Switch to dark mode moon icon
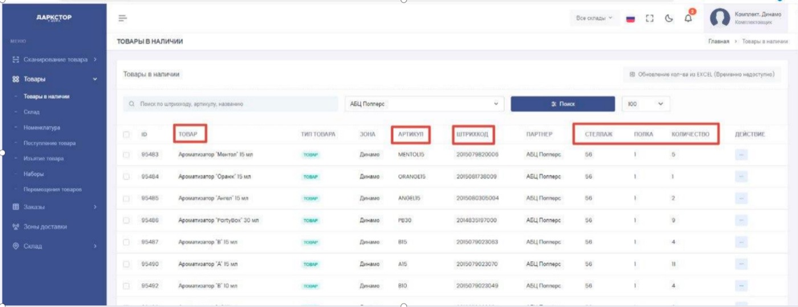Image resolution: width=798 pixels, height=307 pixels. click(x=669, y=18)
